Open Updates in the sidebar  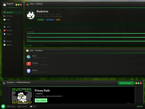coord(13,45)
